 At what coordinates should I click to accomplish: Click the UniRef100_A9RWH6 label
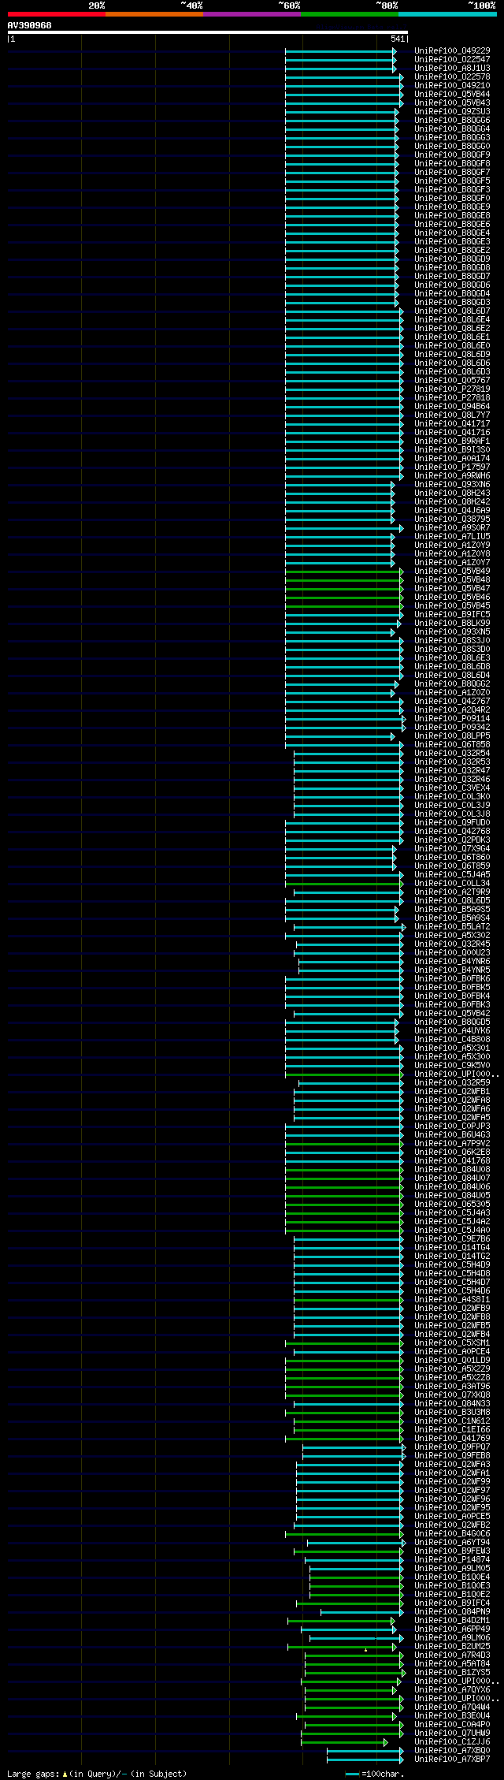[452, 476]
